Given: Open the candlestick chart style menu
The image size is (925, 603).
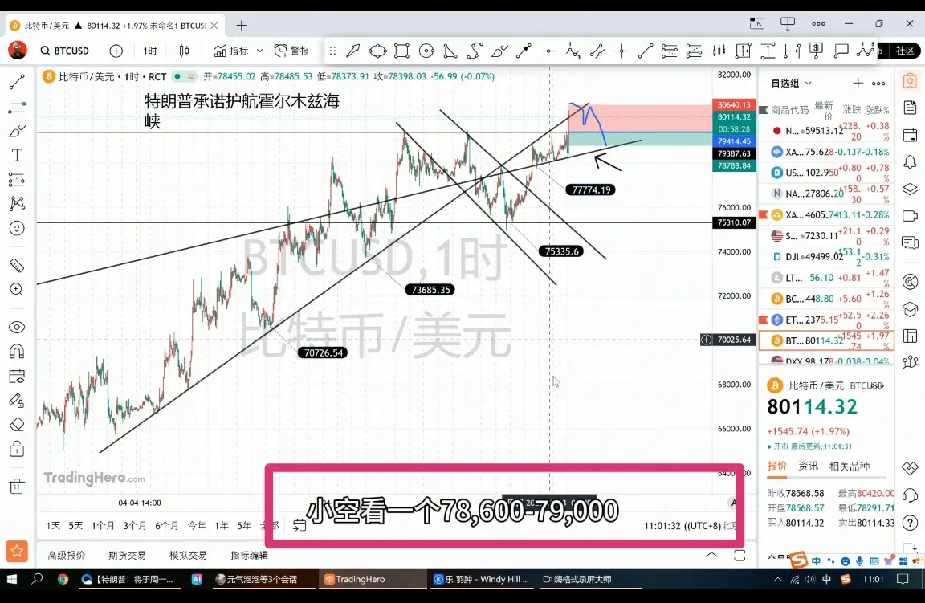Looking at the screenshot, I should tap(184, 51).
